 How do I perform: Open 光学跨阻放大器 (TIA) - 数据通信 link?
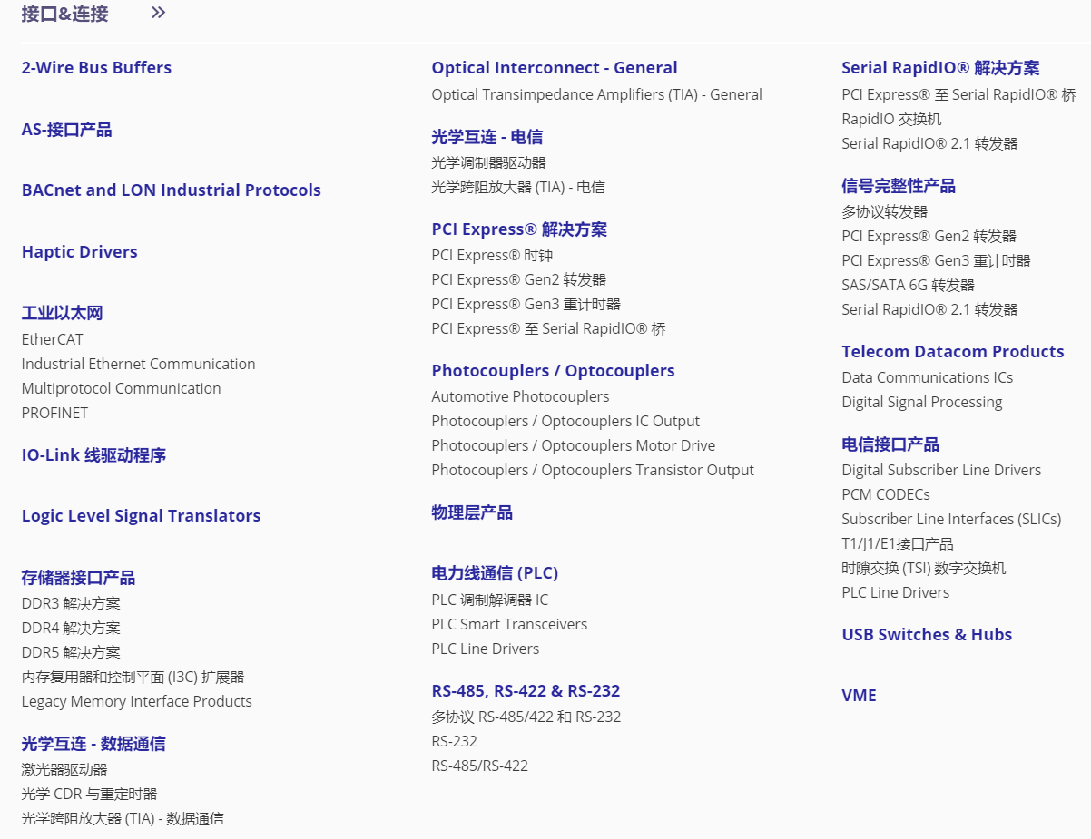point(123,819)
